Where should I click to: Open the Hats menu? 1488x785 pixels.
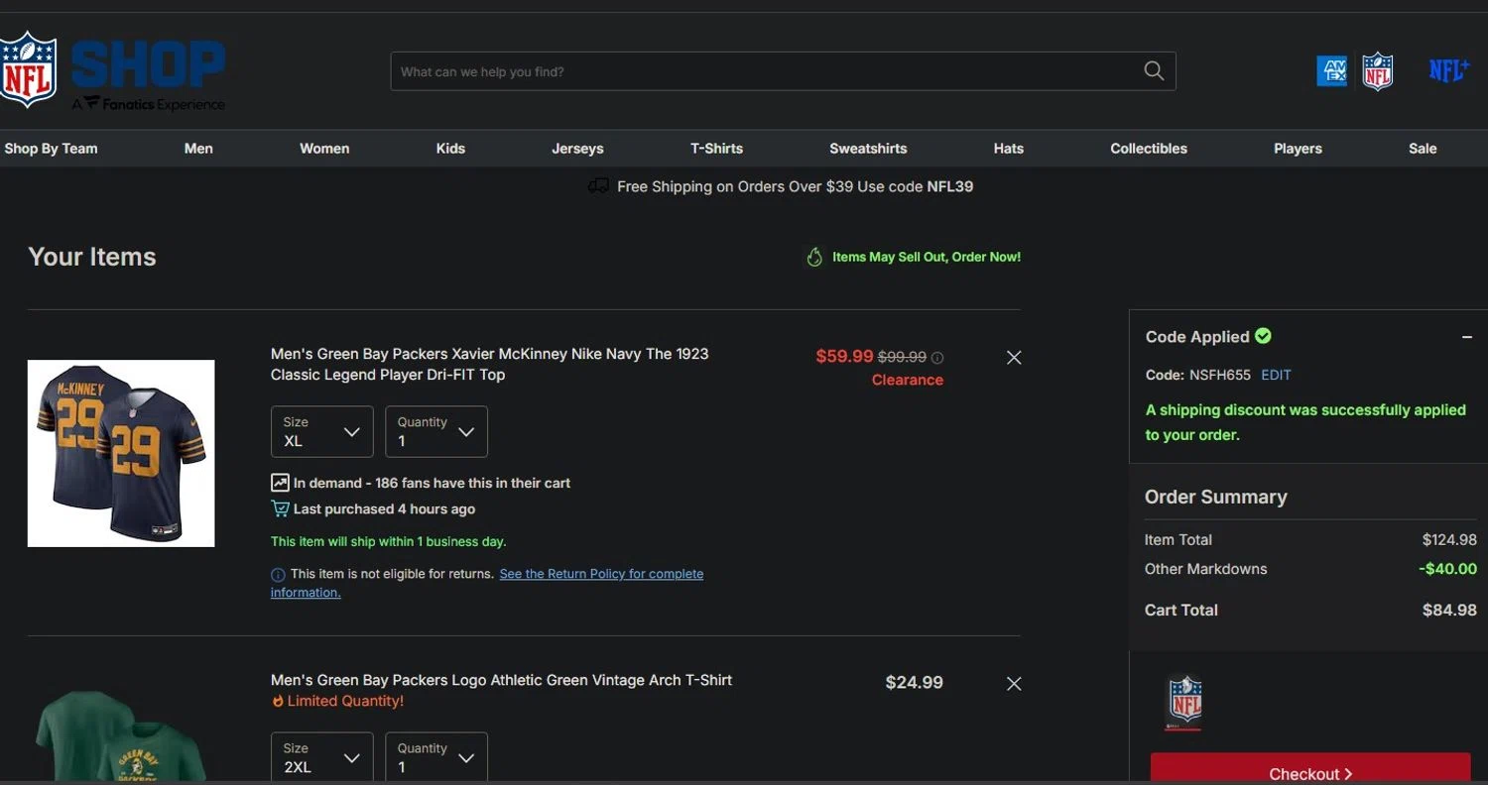1008,149
